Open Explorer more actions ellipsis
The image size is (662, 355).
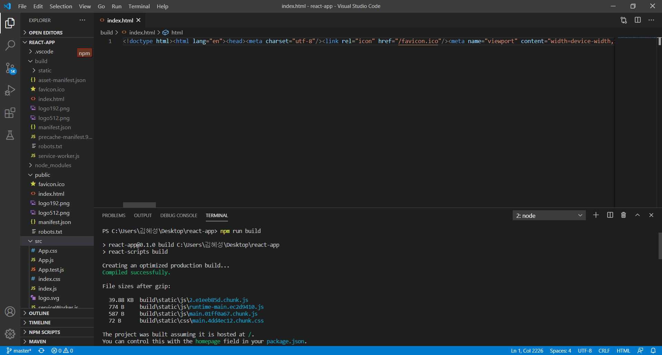(x=82, y=20)
